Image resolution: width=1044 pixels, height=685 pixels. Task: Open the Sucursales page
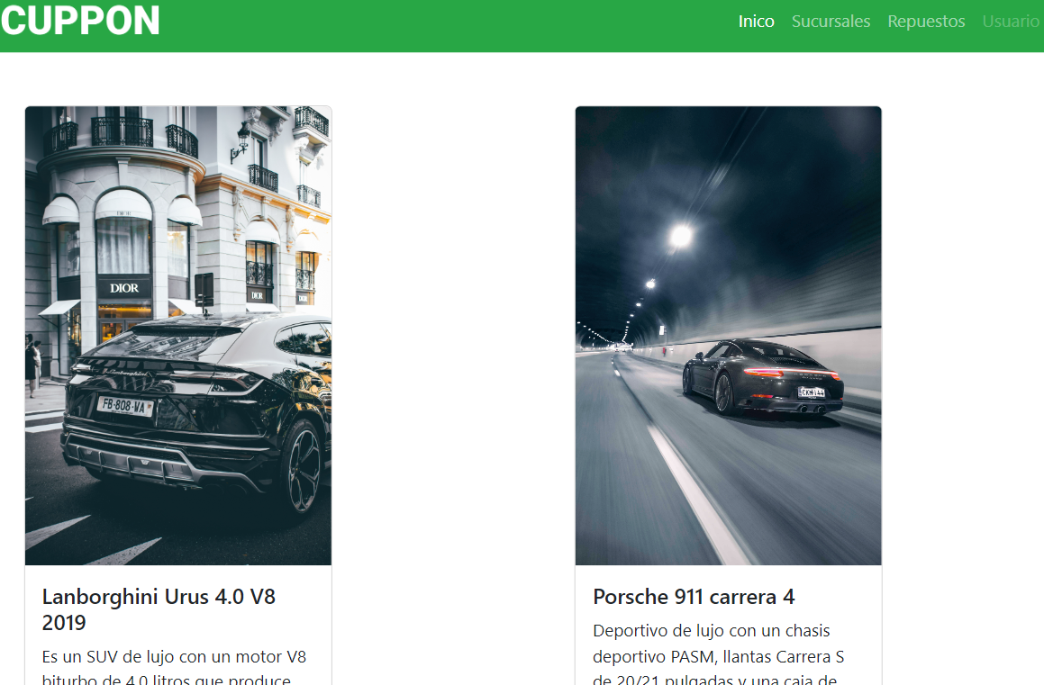[x=831, y=21]
